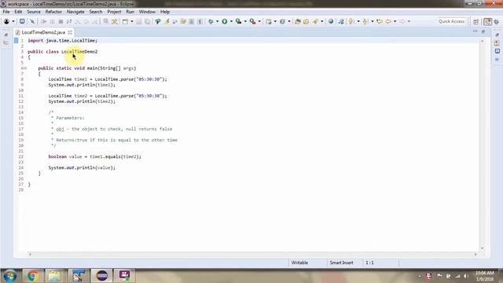Expand the Run button dropdown arrow
This screenshot has width=503, height=283.
(231, 21)
